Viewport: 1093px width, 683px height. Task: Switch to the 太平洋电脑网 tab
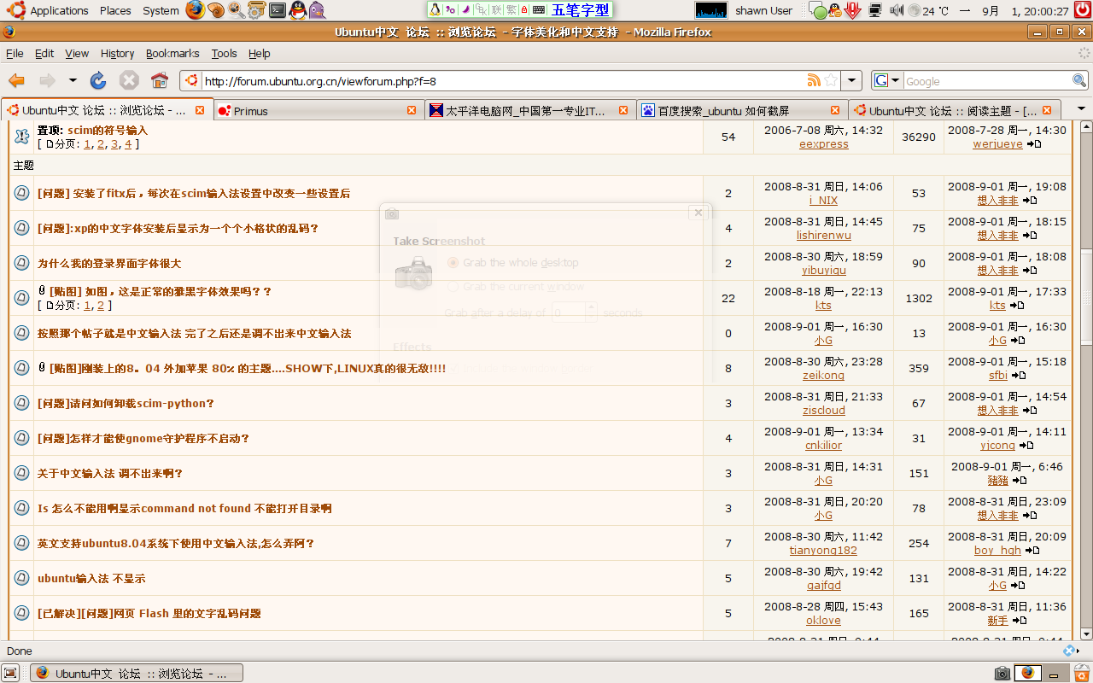pos(529,110)
